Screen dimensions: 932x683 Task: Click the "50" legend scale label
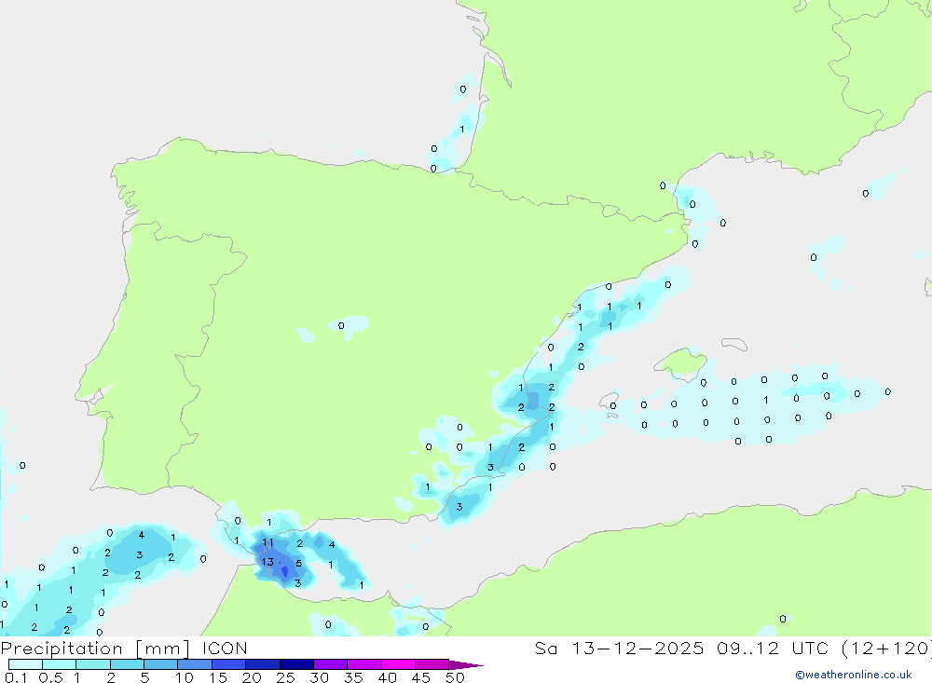pyautogui.click(x=455, y=677)
